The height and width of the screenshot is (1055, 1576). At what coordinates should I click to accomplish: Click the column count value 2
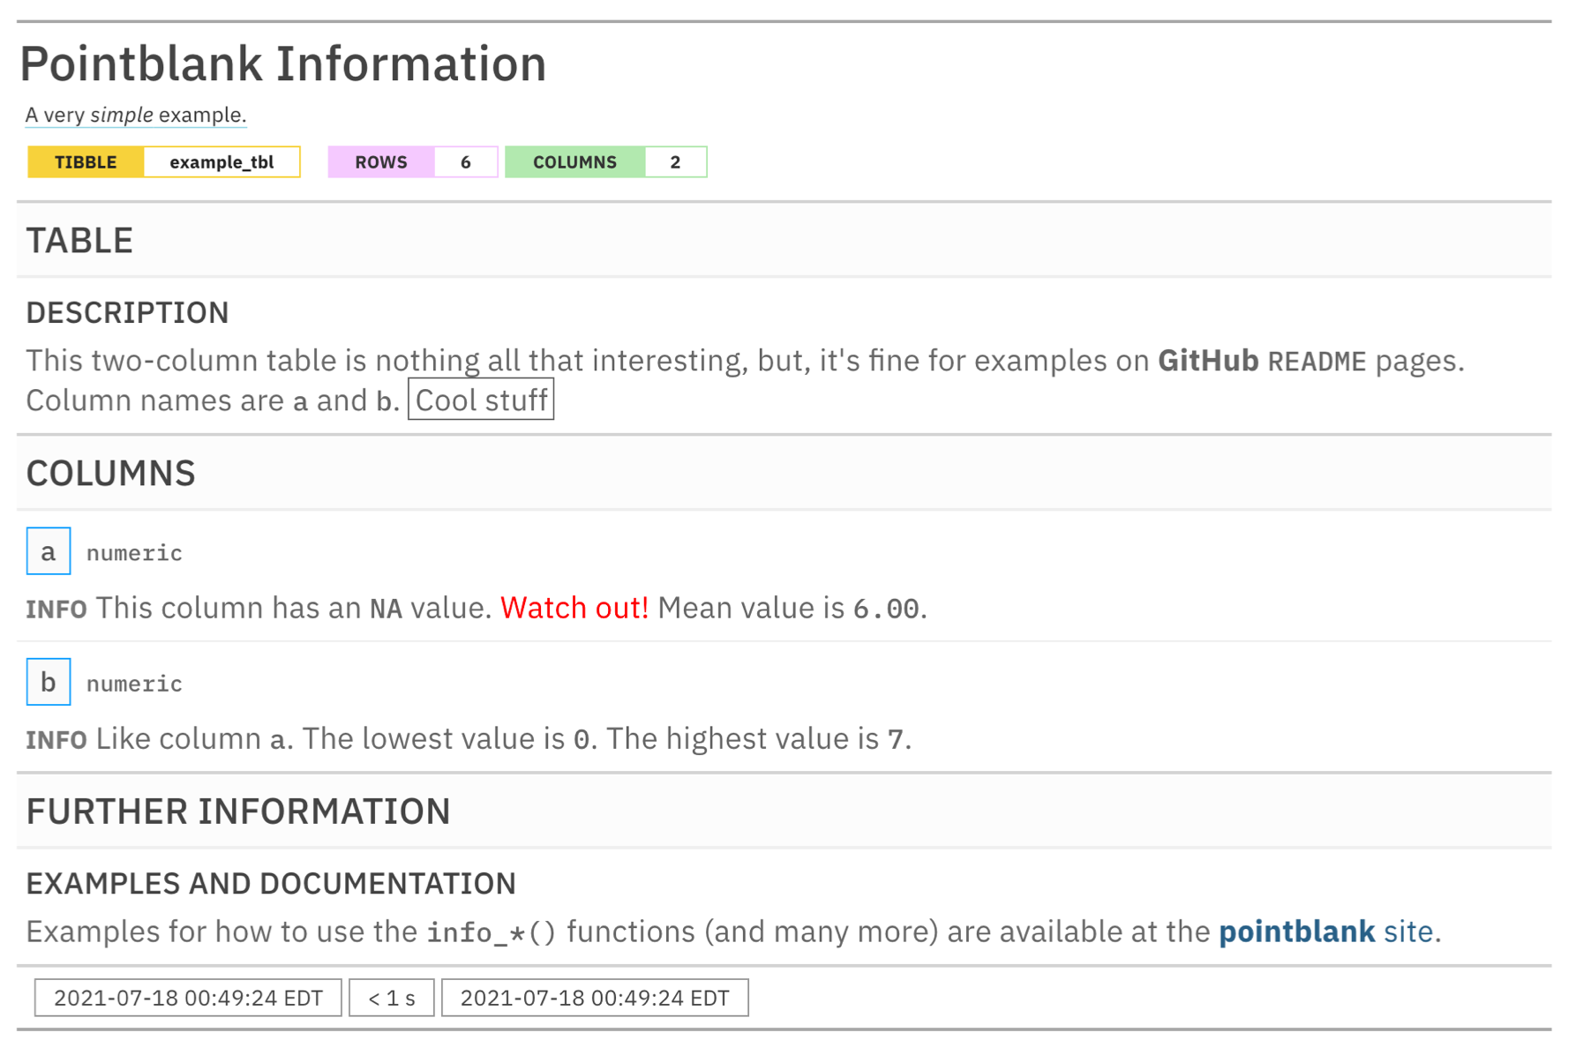[x=676, y=162]
